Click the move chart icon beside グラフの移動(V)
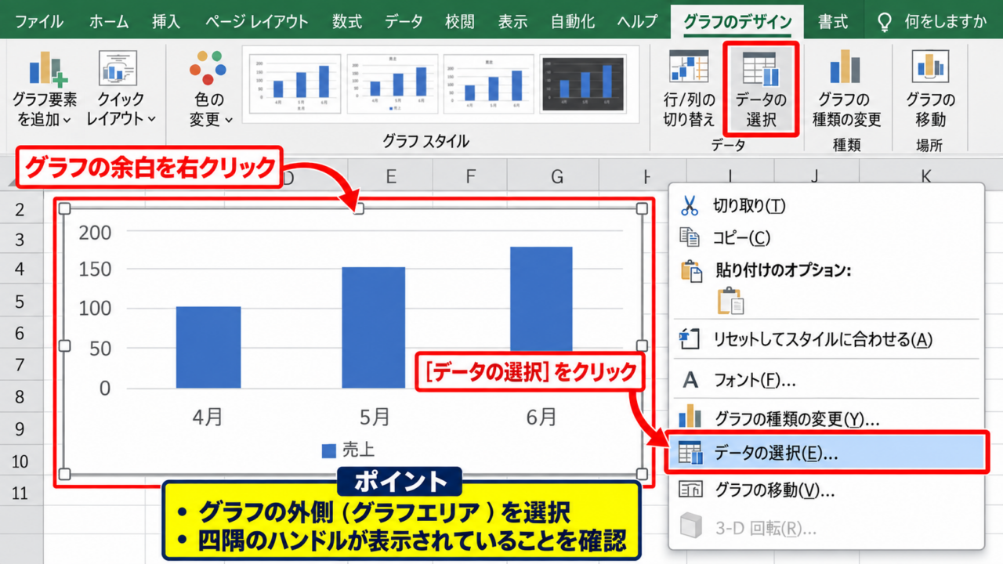The height and width of the screenshot is (564, 1003). pos(690,491)
